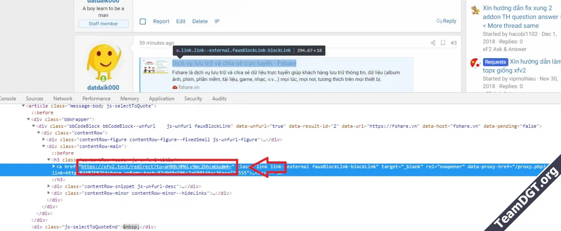Expand the contentRow-minor div node
The image size is (561, 231).
[49, 193]
